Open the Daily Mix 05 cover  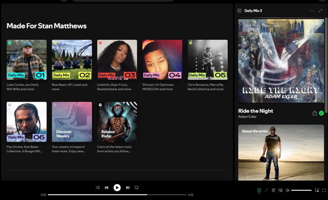pyautogui.click(x=208, y=60)
